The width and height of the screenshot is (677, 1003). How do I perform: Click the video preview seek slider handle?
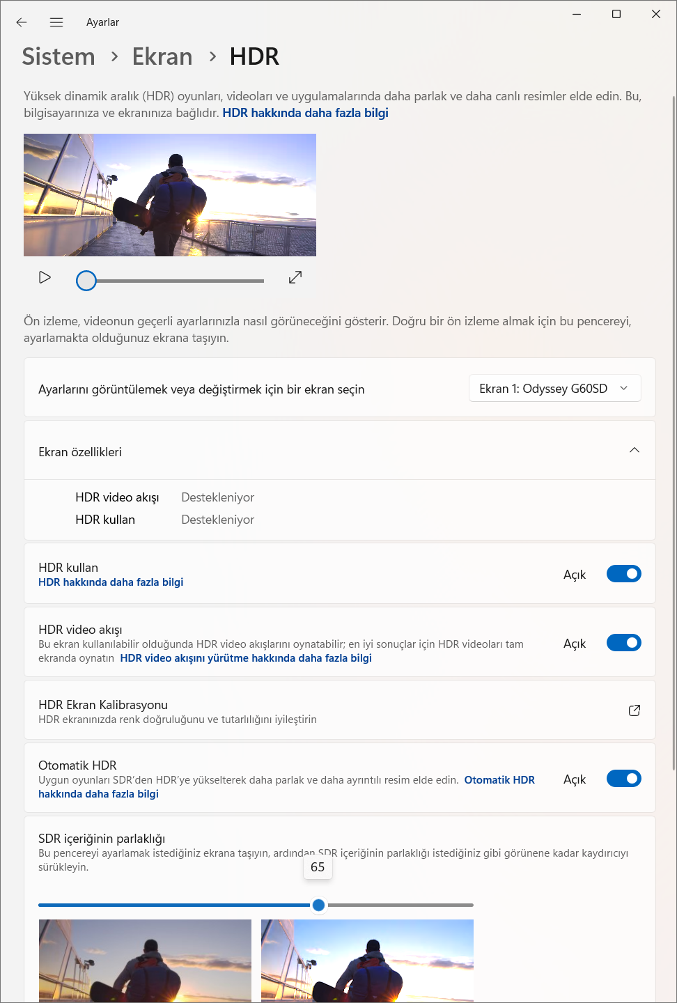pos(86,281)
